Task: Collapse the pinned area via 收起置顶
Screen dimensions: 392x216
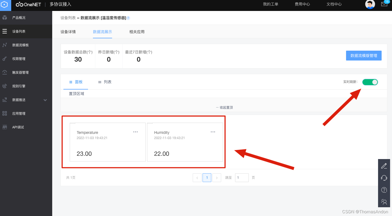Action: tap(224, 108)
